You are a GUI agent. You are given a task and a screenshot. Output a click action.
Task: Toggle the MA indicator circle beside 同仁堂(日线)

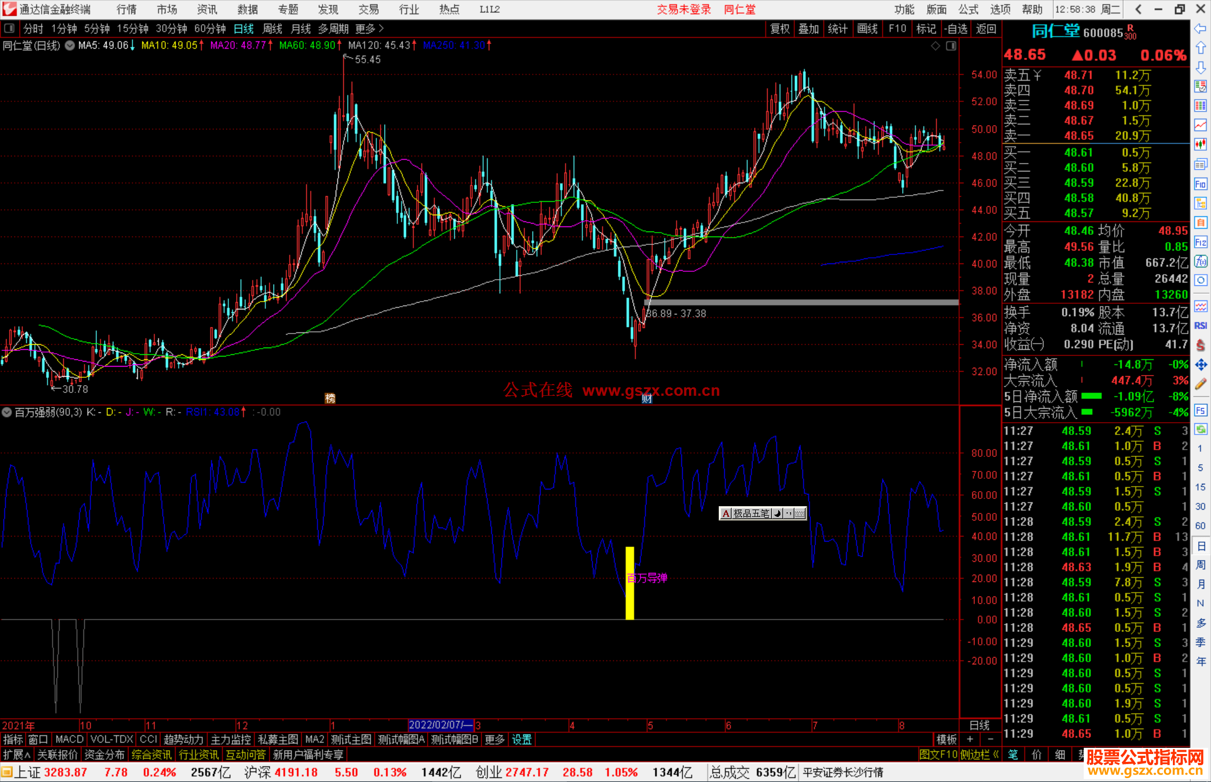pos(70,45)
